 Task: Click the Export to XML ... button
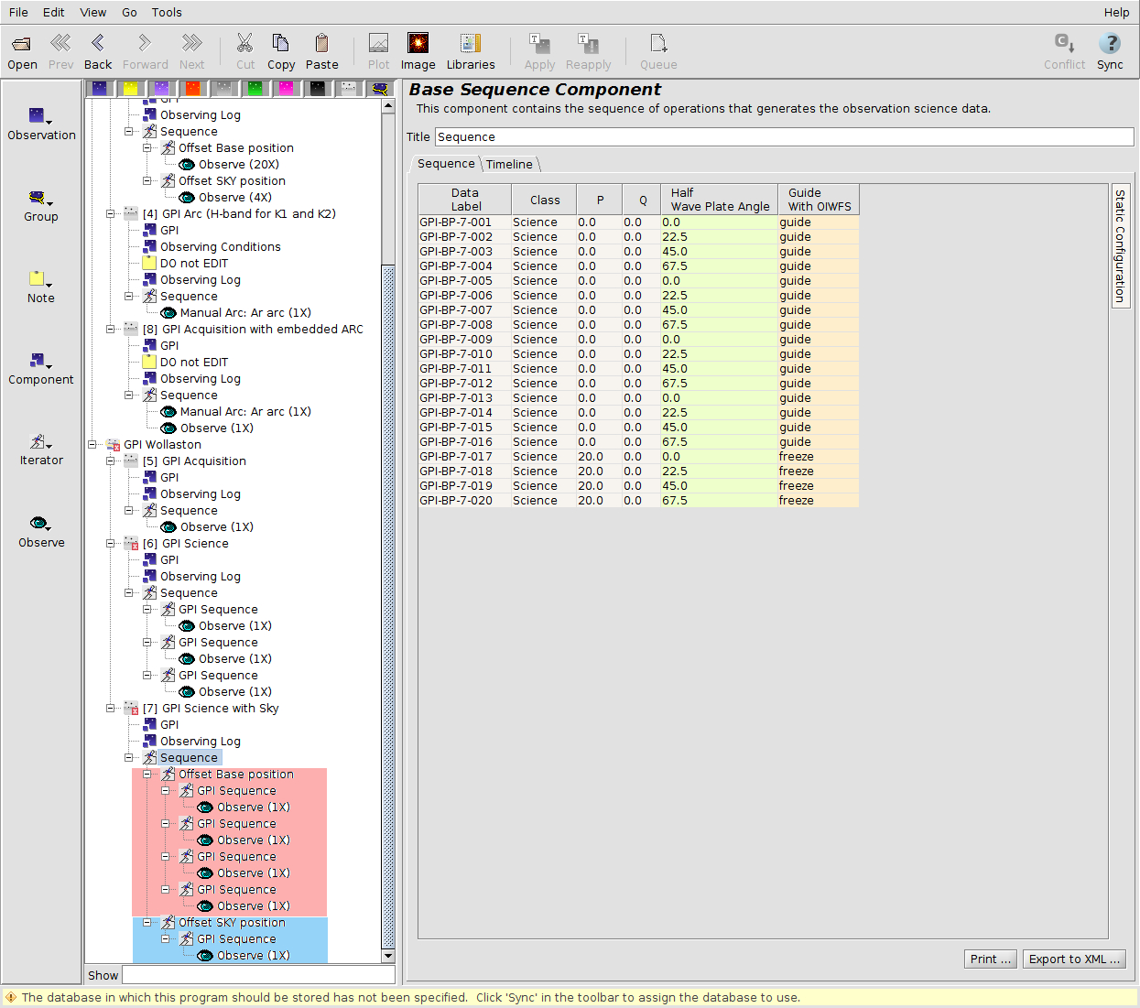click(x=1074, y=959)
